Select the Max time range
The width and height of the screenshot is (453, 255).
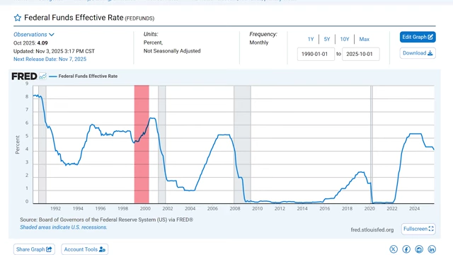364,39
